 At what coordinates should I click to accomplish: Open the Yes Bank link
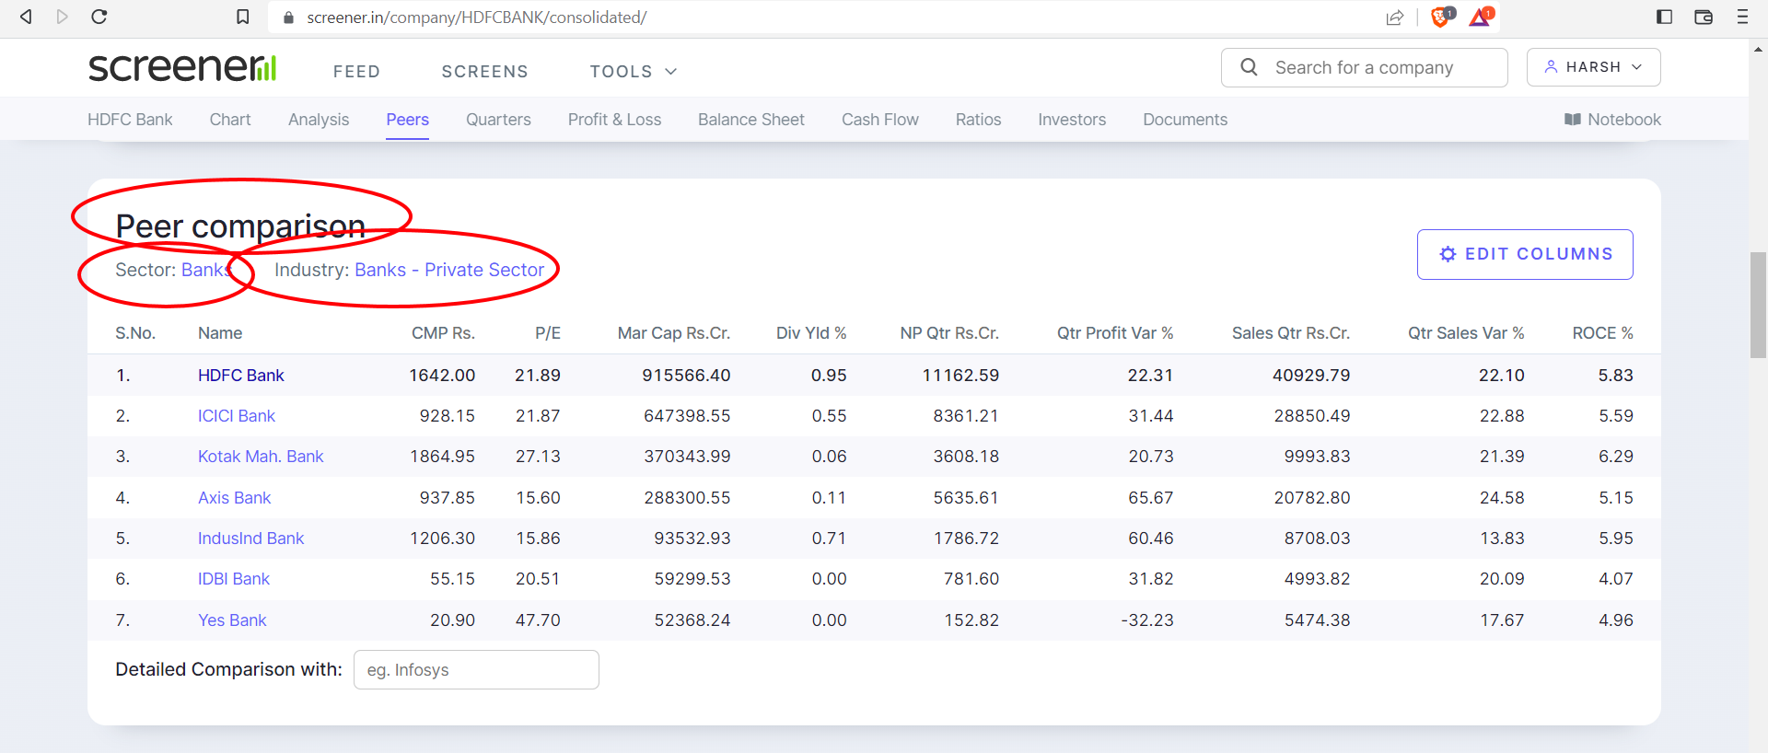point(232,620)
